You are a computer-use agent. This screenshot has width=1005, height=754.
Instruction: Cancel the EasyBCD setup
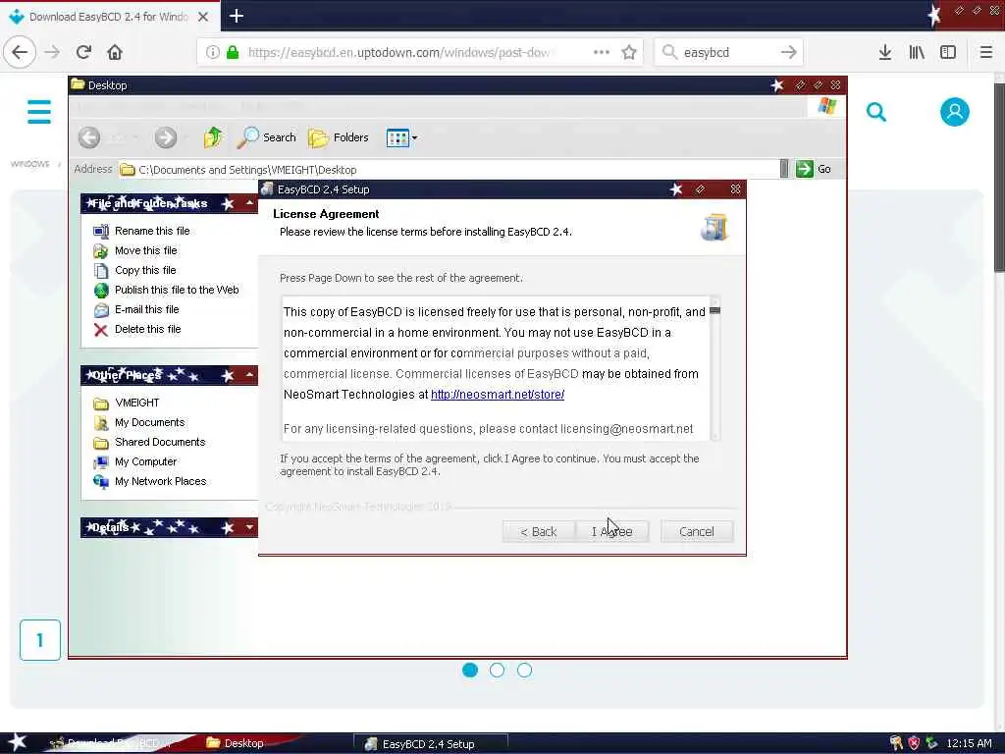[x=697, y=531]
